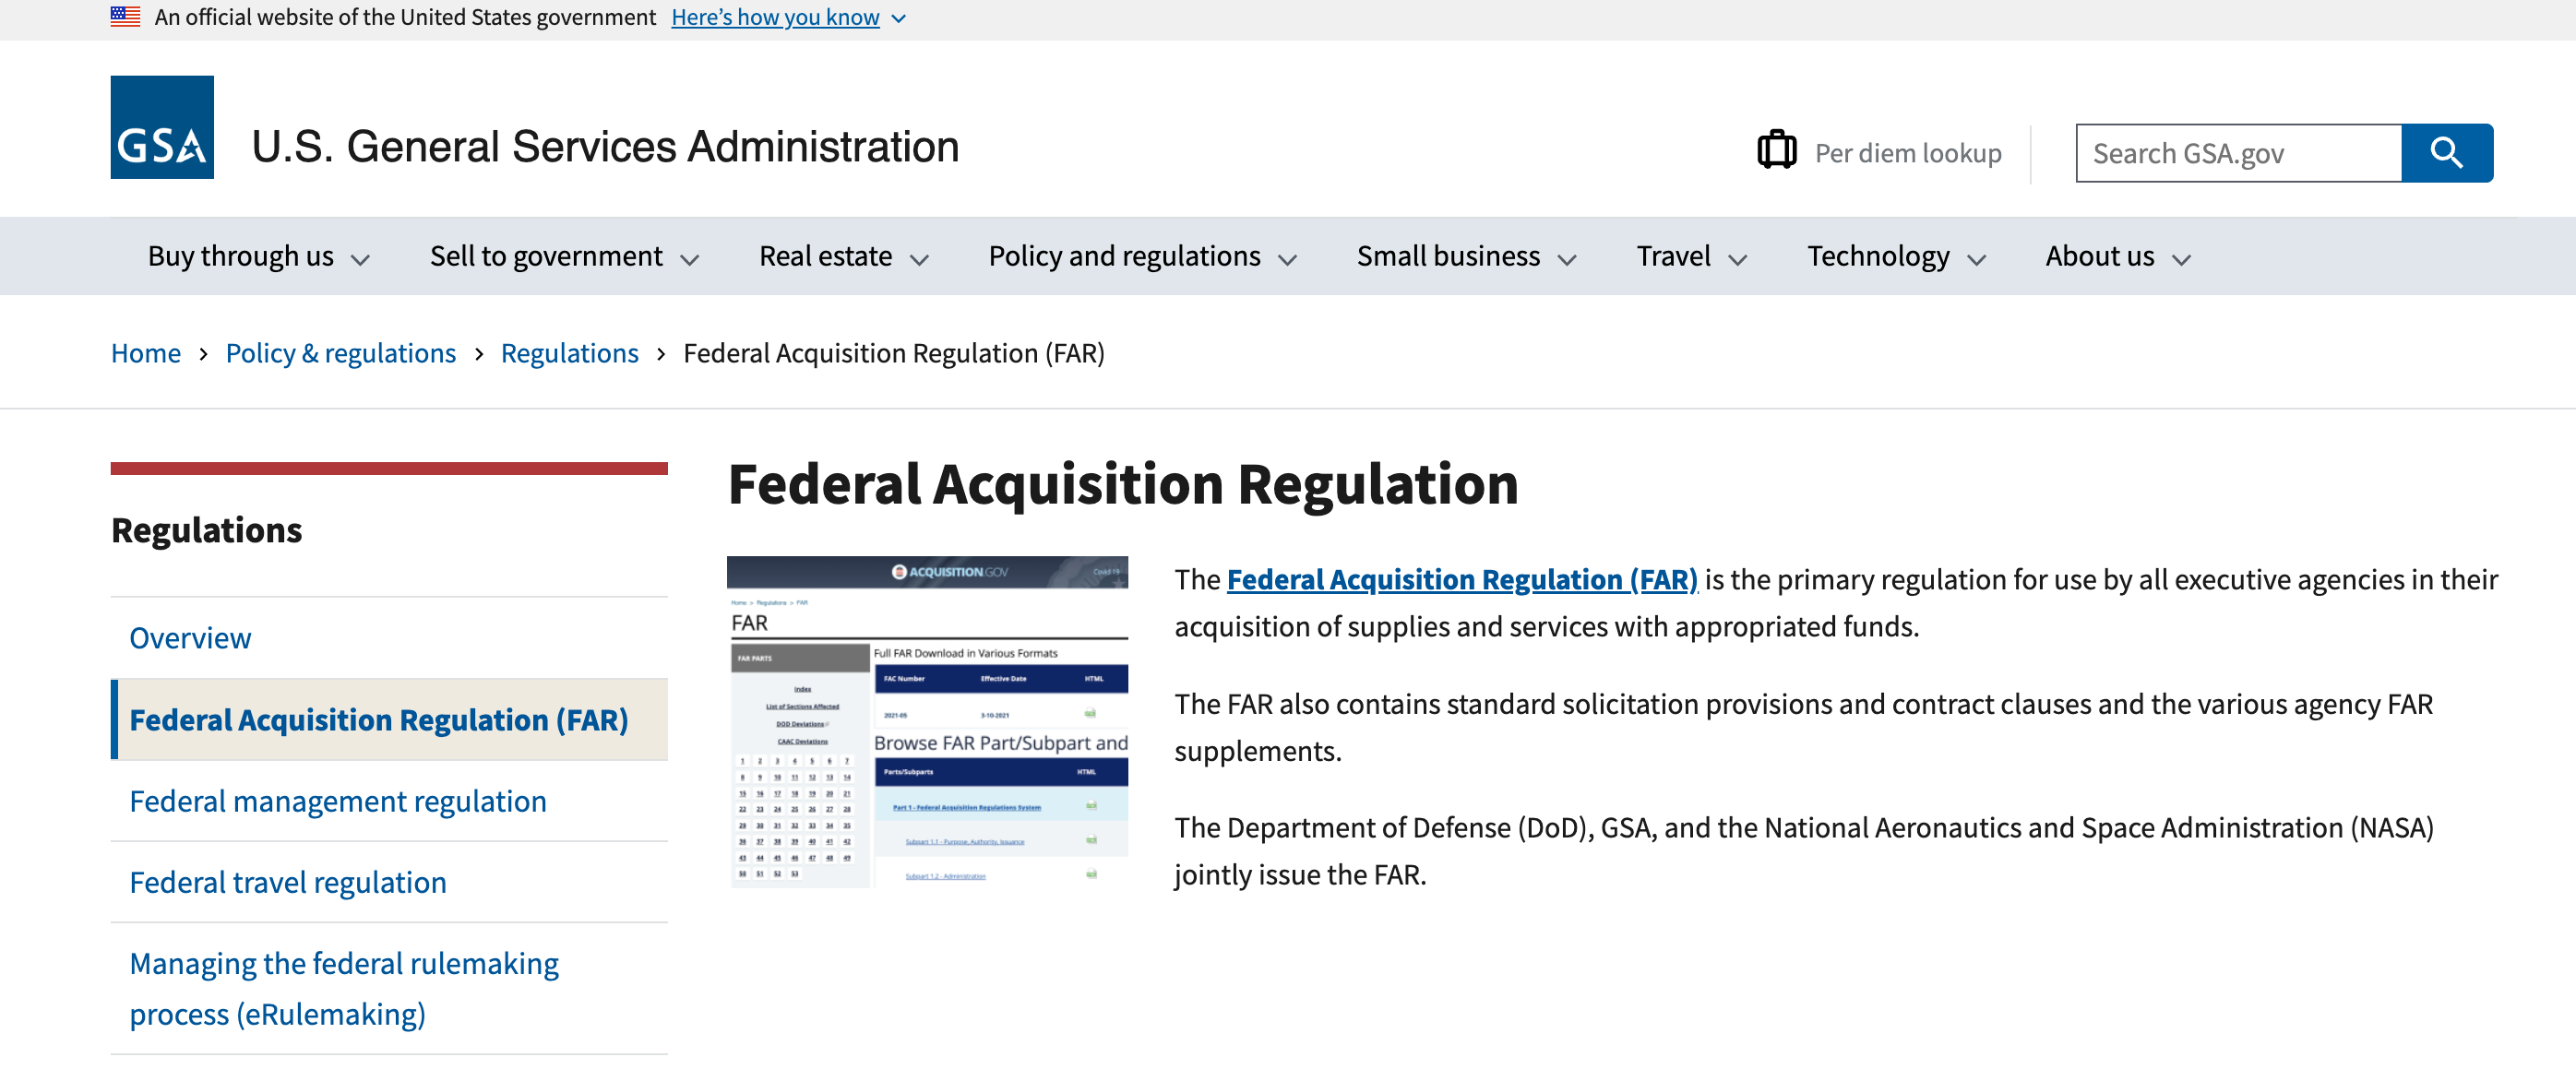Screen dimensions: 2576x1081
Task: Open the Federal travel regulation sidebar link
Action: [x=288, y=882]
